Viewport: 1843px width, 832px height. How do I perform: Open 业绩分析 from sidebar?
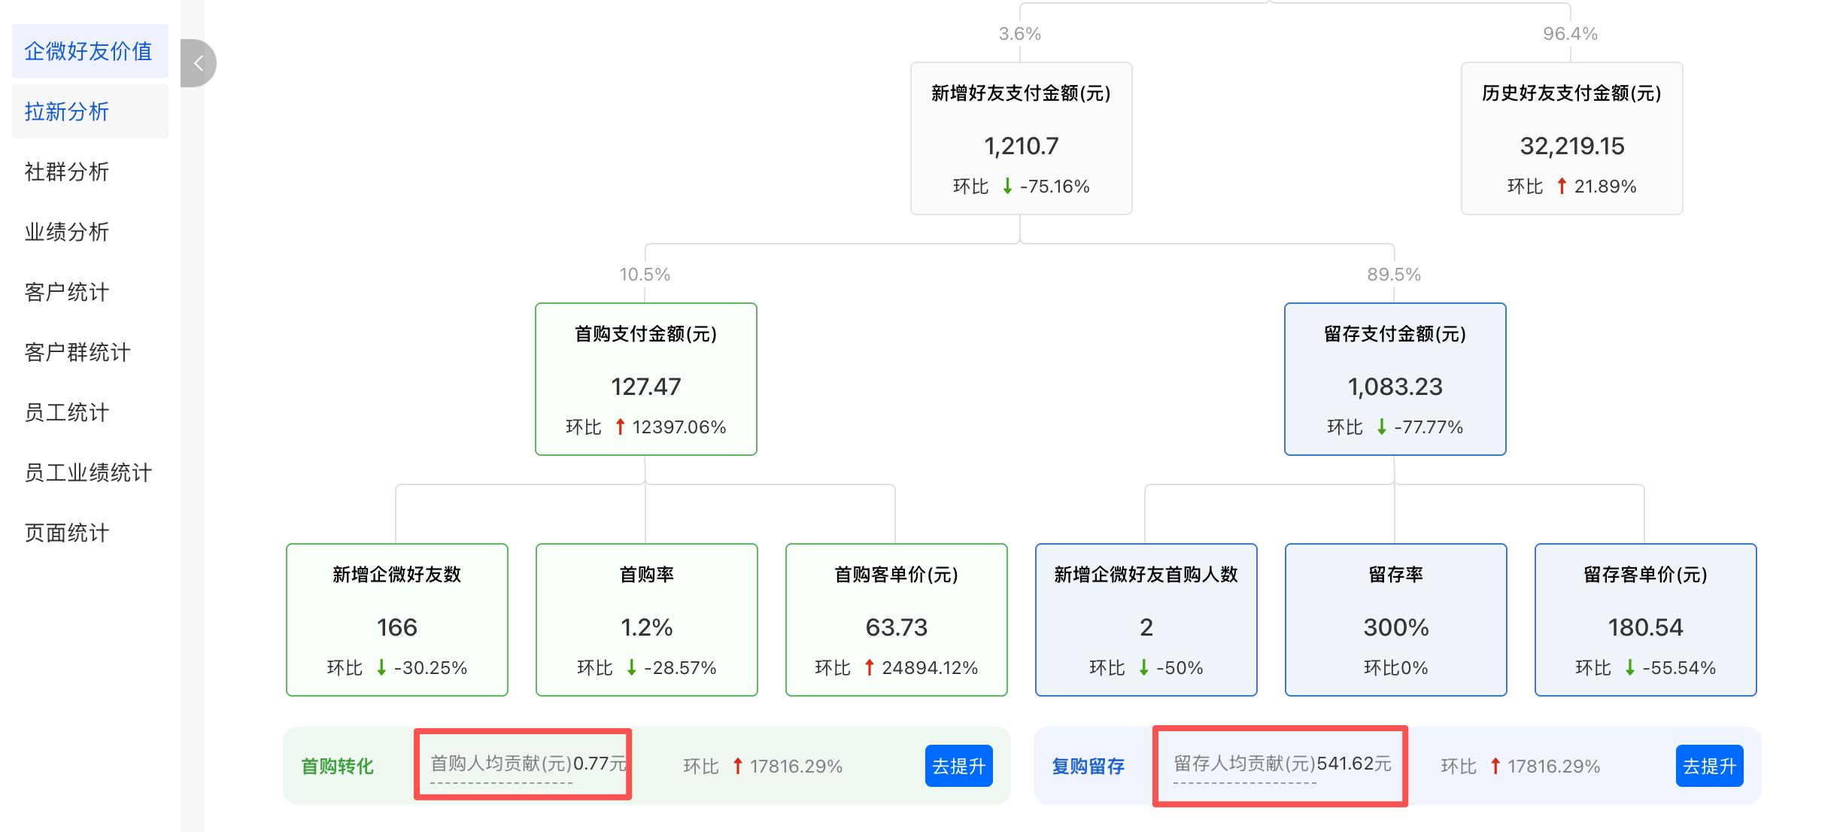coord(67,232)
